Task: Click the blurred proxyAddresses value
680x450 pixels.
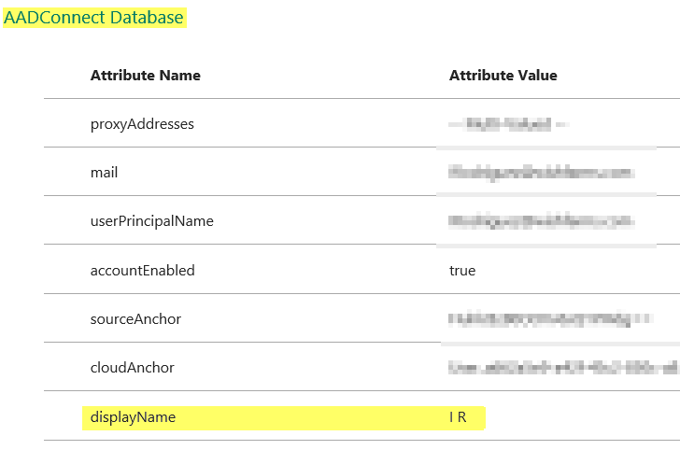Action: [x=508, y=124]
